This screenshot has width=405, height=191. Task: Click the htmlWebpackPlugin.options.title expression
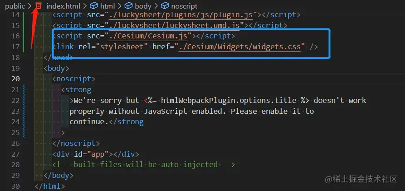tap(229, 100)
